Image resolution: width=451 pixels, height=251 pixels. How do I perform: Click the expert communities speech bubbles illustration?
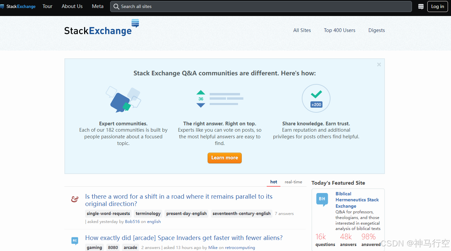(x=123, y=99)
